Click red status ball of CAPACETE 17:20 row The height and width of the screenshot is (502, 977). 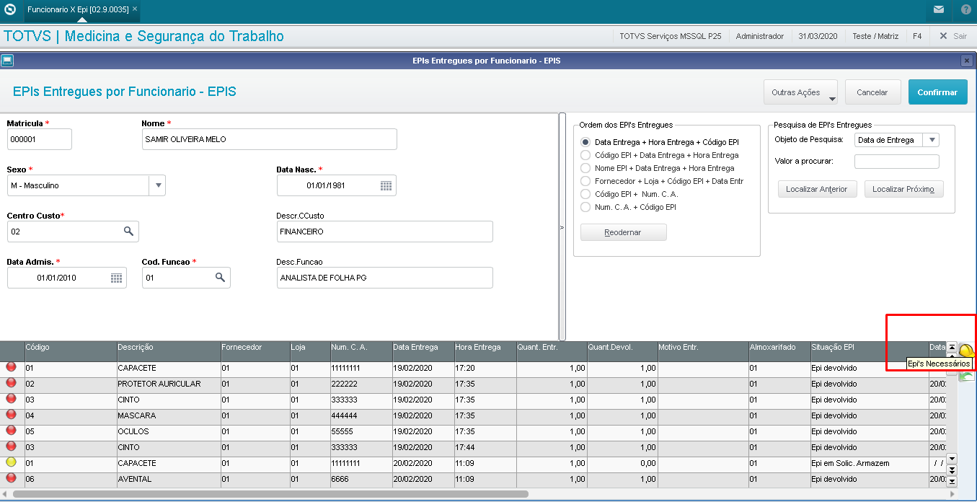(11, 366)
